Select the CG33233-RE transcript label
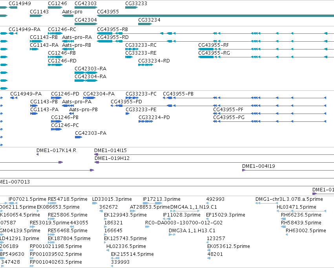Screen dimensions: 334x268 (141, 53)
